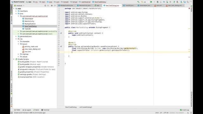Click NewTaskDialog editor breadcrumb at bottom
203x114 pixels.
point(71,107)
